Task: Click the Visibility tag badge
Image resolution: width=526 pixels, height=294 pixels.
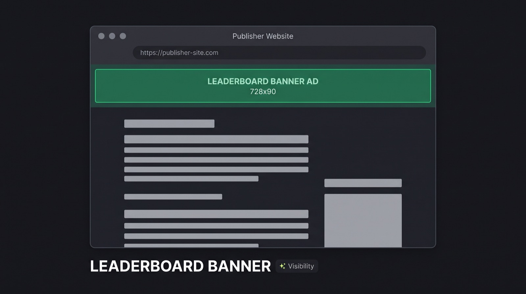Action: coord(297,266)
